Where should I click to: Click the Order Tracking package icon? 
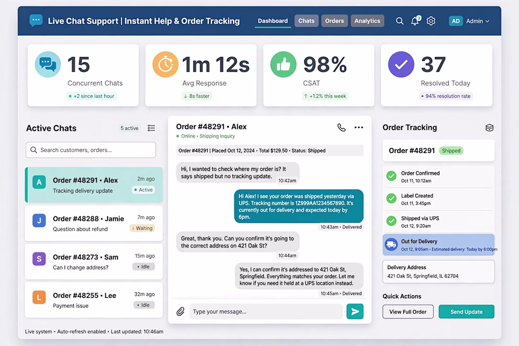(x=490, y=128)
